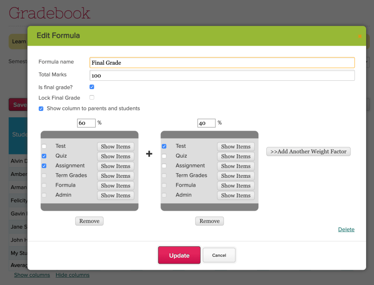374x285 pixels.
Task: Show Items for Term Grades in 60% group
Action: (x=116, y=176)
